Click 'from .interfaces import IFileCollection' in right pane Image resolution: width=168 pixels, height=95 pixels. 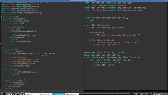pyautogui.click(x=108, y=3)
